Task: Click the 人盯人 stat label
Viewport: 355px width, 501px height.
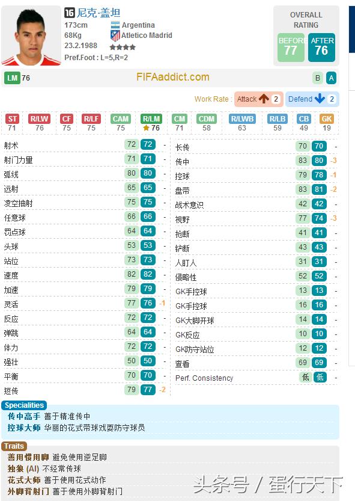Action: (x=186, y=263)
